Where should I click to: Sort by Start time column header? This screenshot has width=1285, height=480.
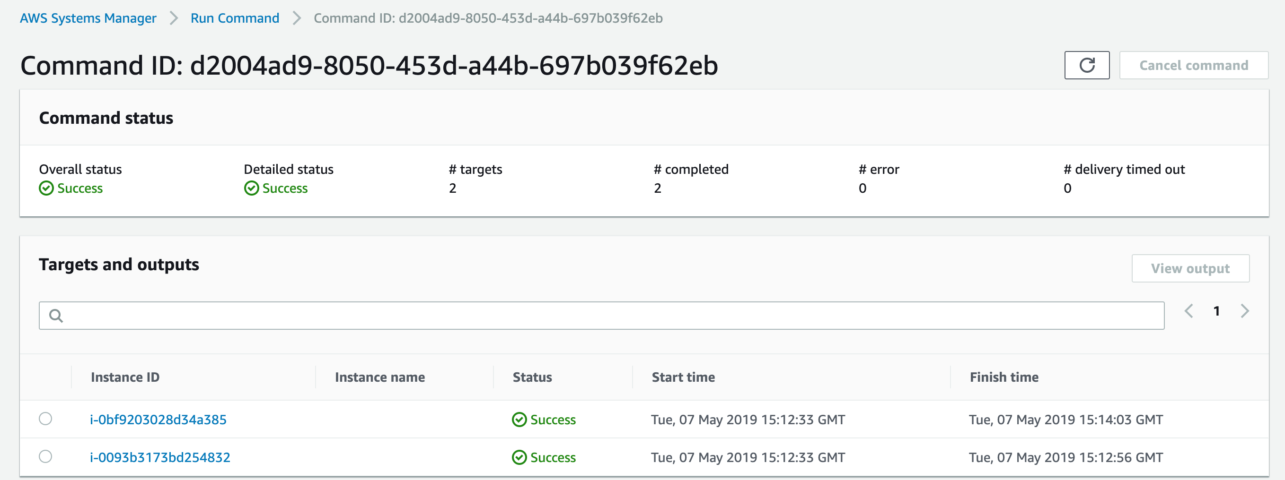(683, 377)
